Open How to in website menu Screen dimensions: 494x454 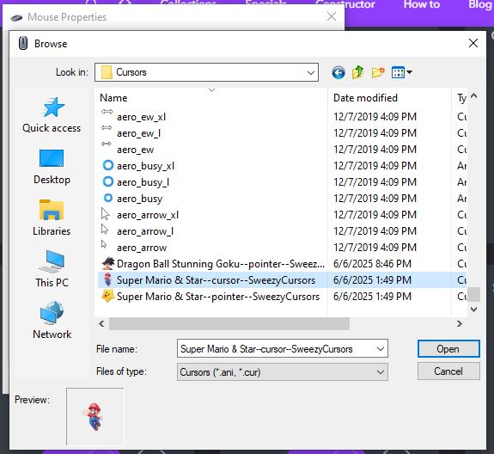tap(422, 4)
